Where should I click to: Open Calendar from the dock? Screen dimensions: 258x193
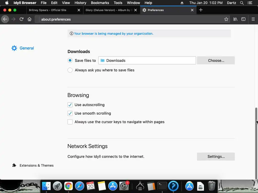coord(90,186)
